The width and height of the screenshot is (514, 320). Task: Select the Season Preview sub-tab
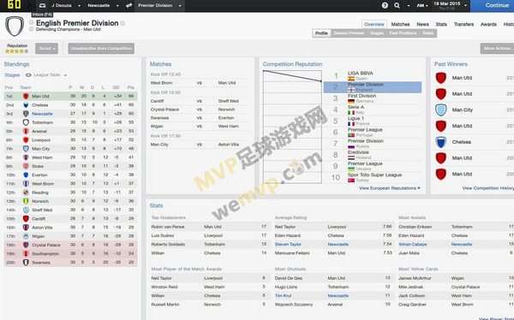click(349, 33)
